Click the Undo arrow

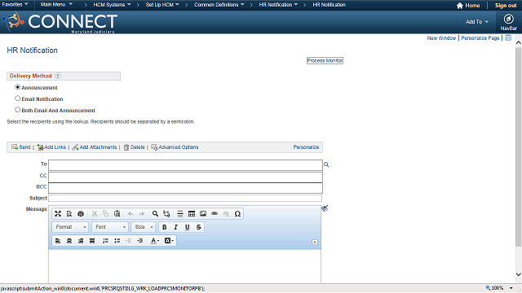[130, 213]
